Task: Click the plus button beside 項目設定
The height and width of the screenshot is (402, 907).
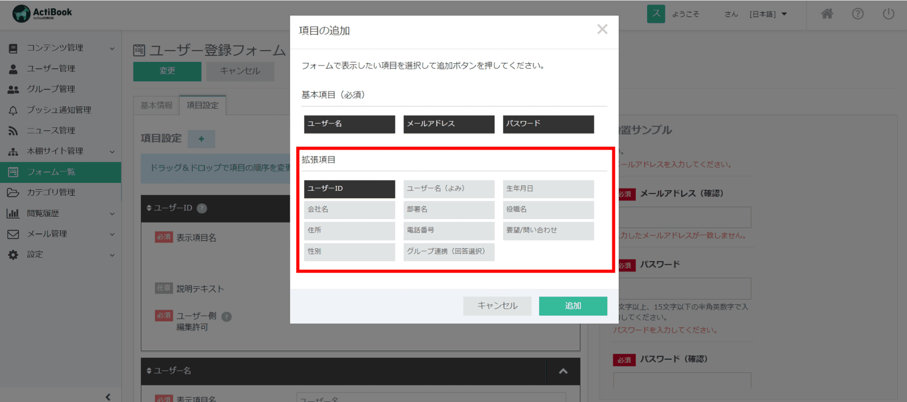Action: point(201,139)
